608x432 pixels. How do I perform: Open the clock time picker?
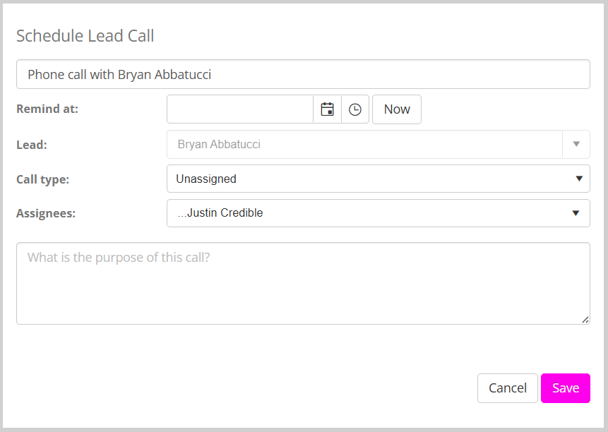355,109
